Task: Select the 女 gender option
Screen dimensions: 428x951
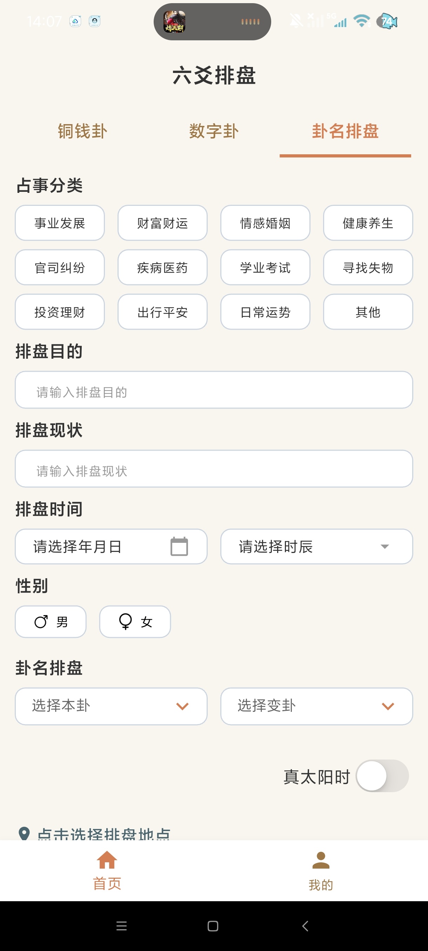Action: 135,622
